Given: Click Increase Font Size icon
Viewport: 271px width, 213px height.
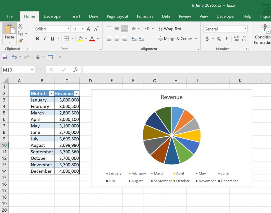Looking at the screenshot, I should (x=89, y=29).
